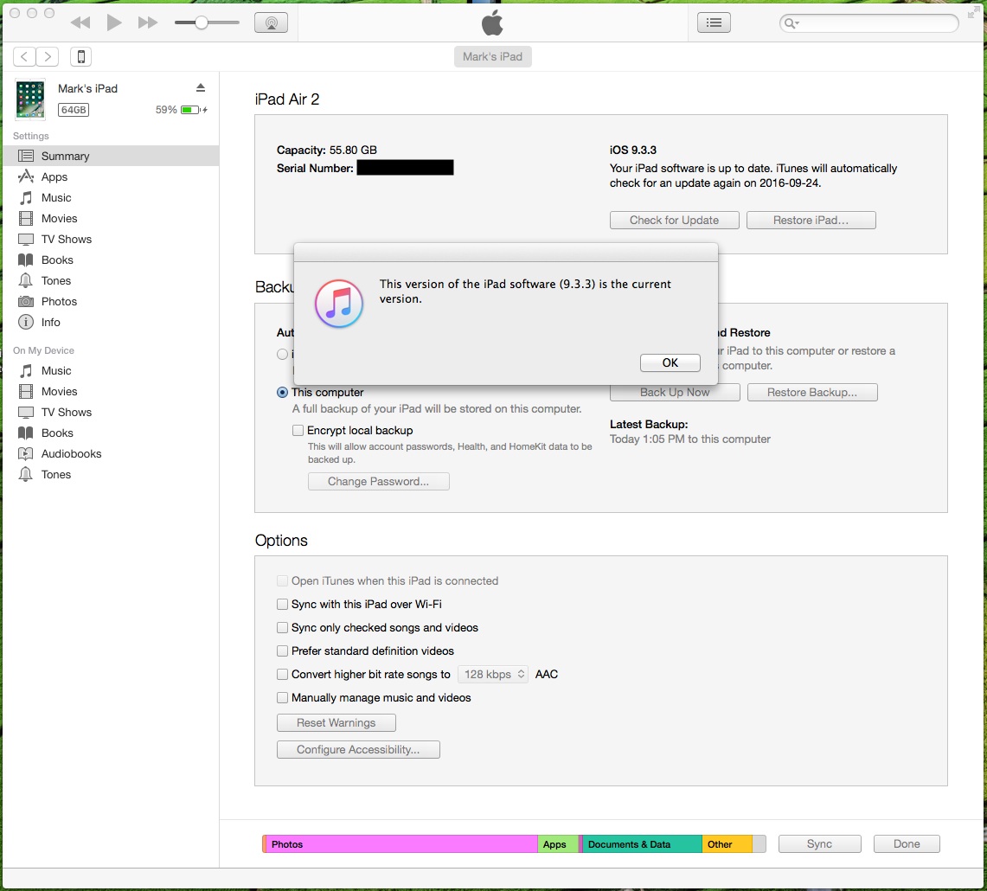This screenshot has width=987, height=891.
Task: Open the Info settings label
Action: (x=51, y=323)
